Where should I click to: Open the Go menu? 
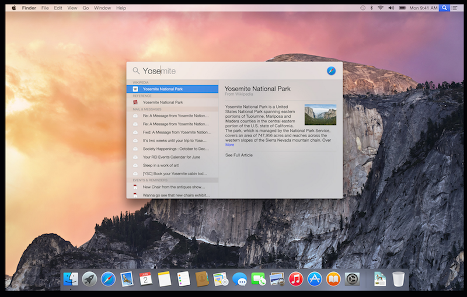pyautogui.click(x=86, y=8)
